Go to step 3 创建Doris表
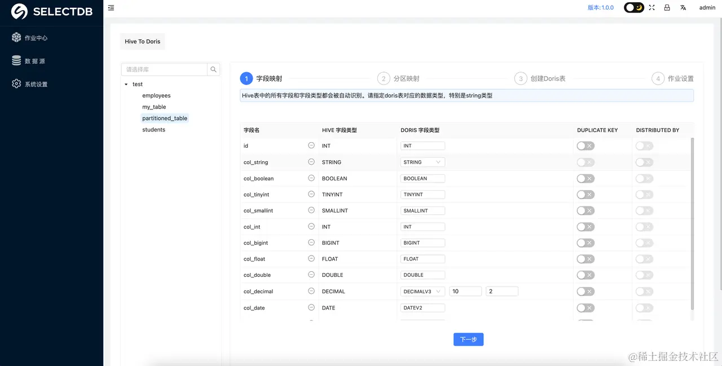The height and width of the screenshot is (366, 722). 540,78
